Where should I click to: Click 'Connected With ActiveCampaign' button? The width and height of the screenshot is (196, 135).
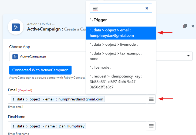point(40,70)
